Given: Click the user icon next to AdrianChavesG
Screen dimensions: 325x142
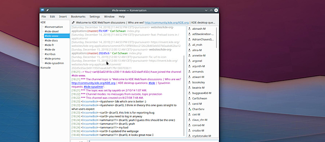Looking at the screenshot, I should pos(189,40).
